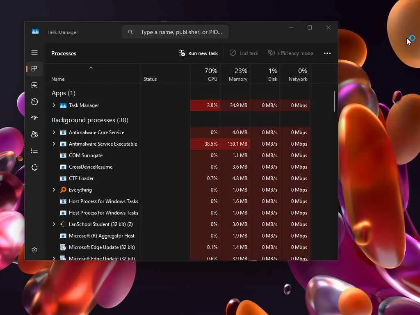Click the COM Surrogate process icon

63,155
